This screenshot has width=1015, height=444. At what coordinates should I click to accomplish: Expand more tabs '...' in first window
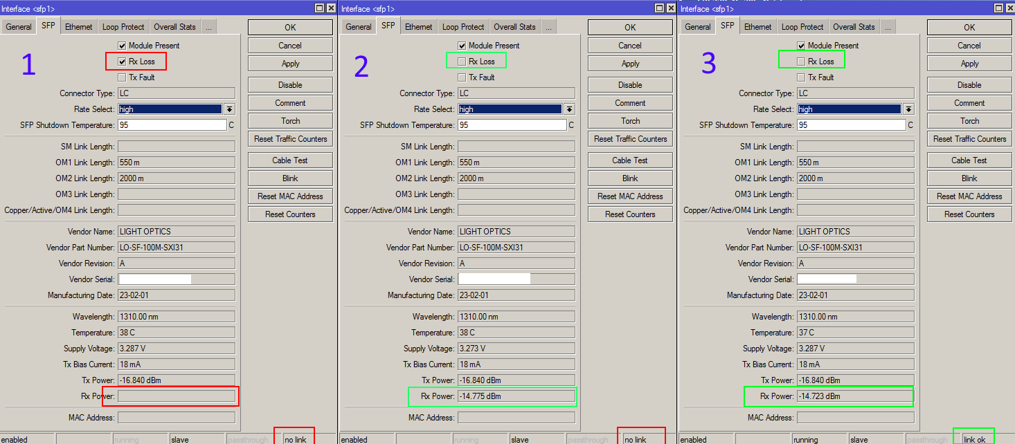(208, 27)
